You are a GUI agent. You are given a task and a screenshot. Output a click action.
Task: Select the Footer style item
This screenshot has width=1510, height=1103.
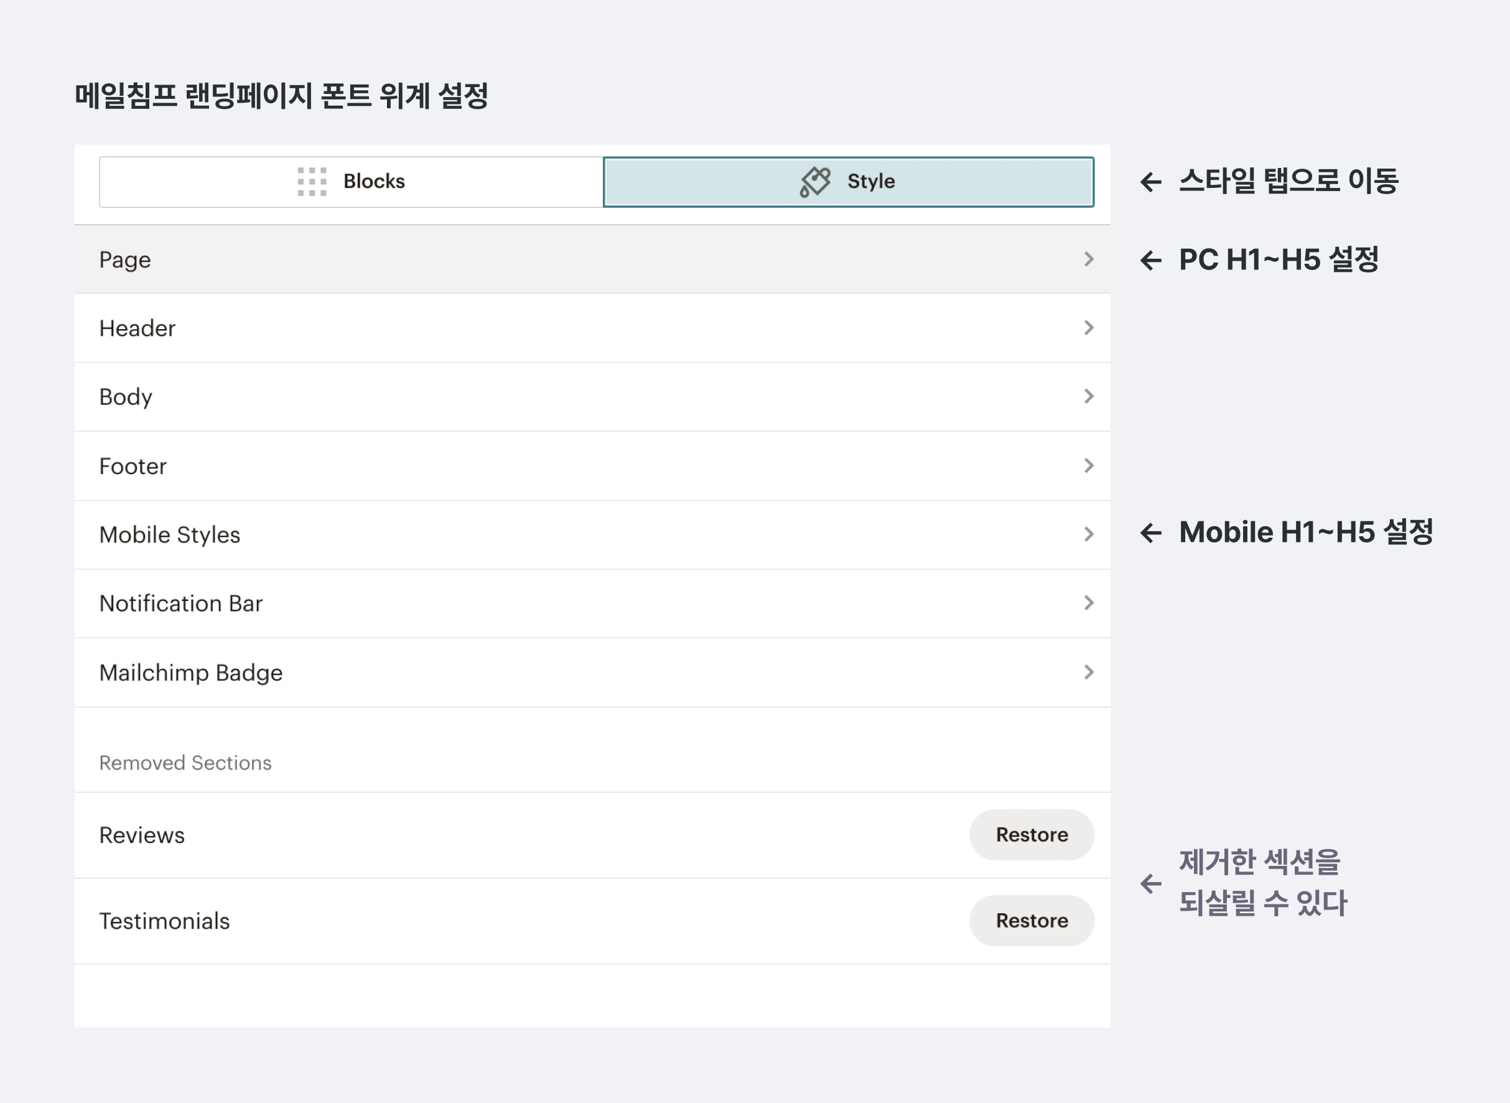click(133, 466)
